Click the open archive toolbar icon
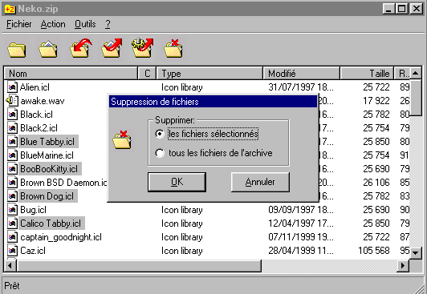Image resolution: width=427 pixels, height=294 pixels. [x=48, y=49]
